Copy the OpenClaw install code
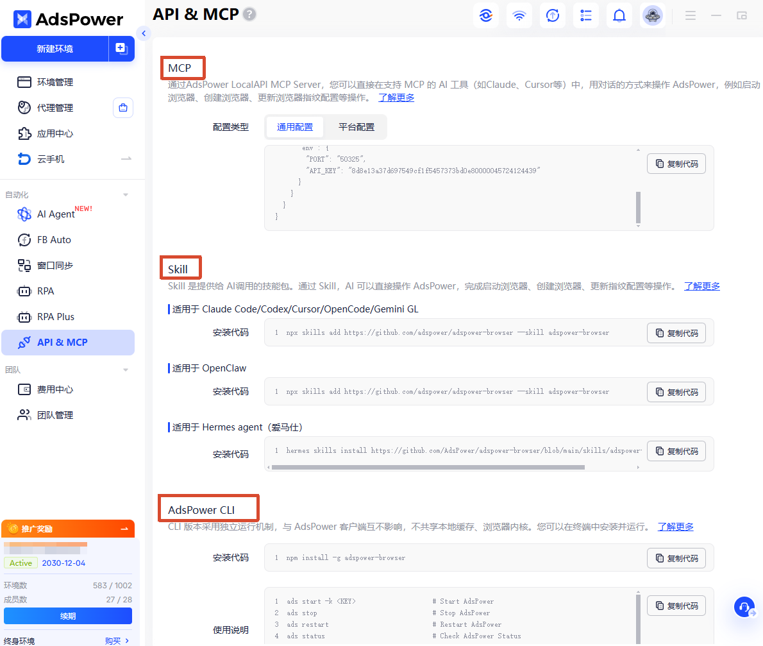The width and height of the screenshot is (763, 646). pos(676,392)
